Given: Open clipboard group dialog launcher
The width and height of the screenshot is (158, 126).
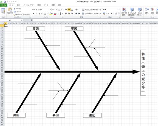Looking at the screenshot, I should click(30, 17).
